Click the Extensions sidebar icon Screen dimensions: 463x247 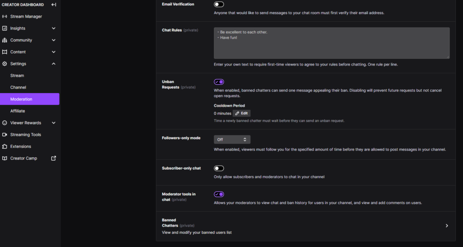(5, 147)
